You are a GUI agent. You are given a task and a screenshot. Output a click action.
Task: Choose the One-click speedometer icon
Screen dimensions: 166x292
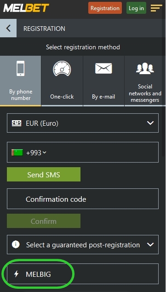click(62, 69)
